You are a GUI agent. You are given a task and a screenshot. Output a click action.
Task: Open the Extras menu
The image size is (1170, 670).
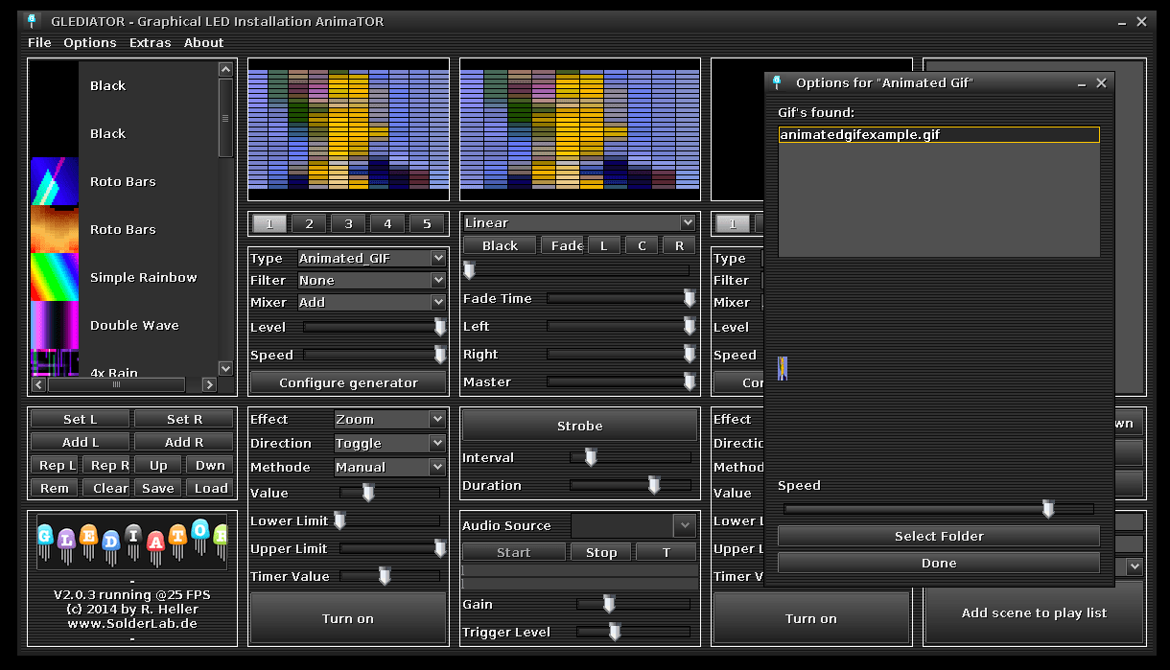[x=150, y=42]
